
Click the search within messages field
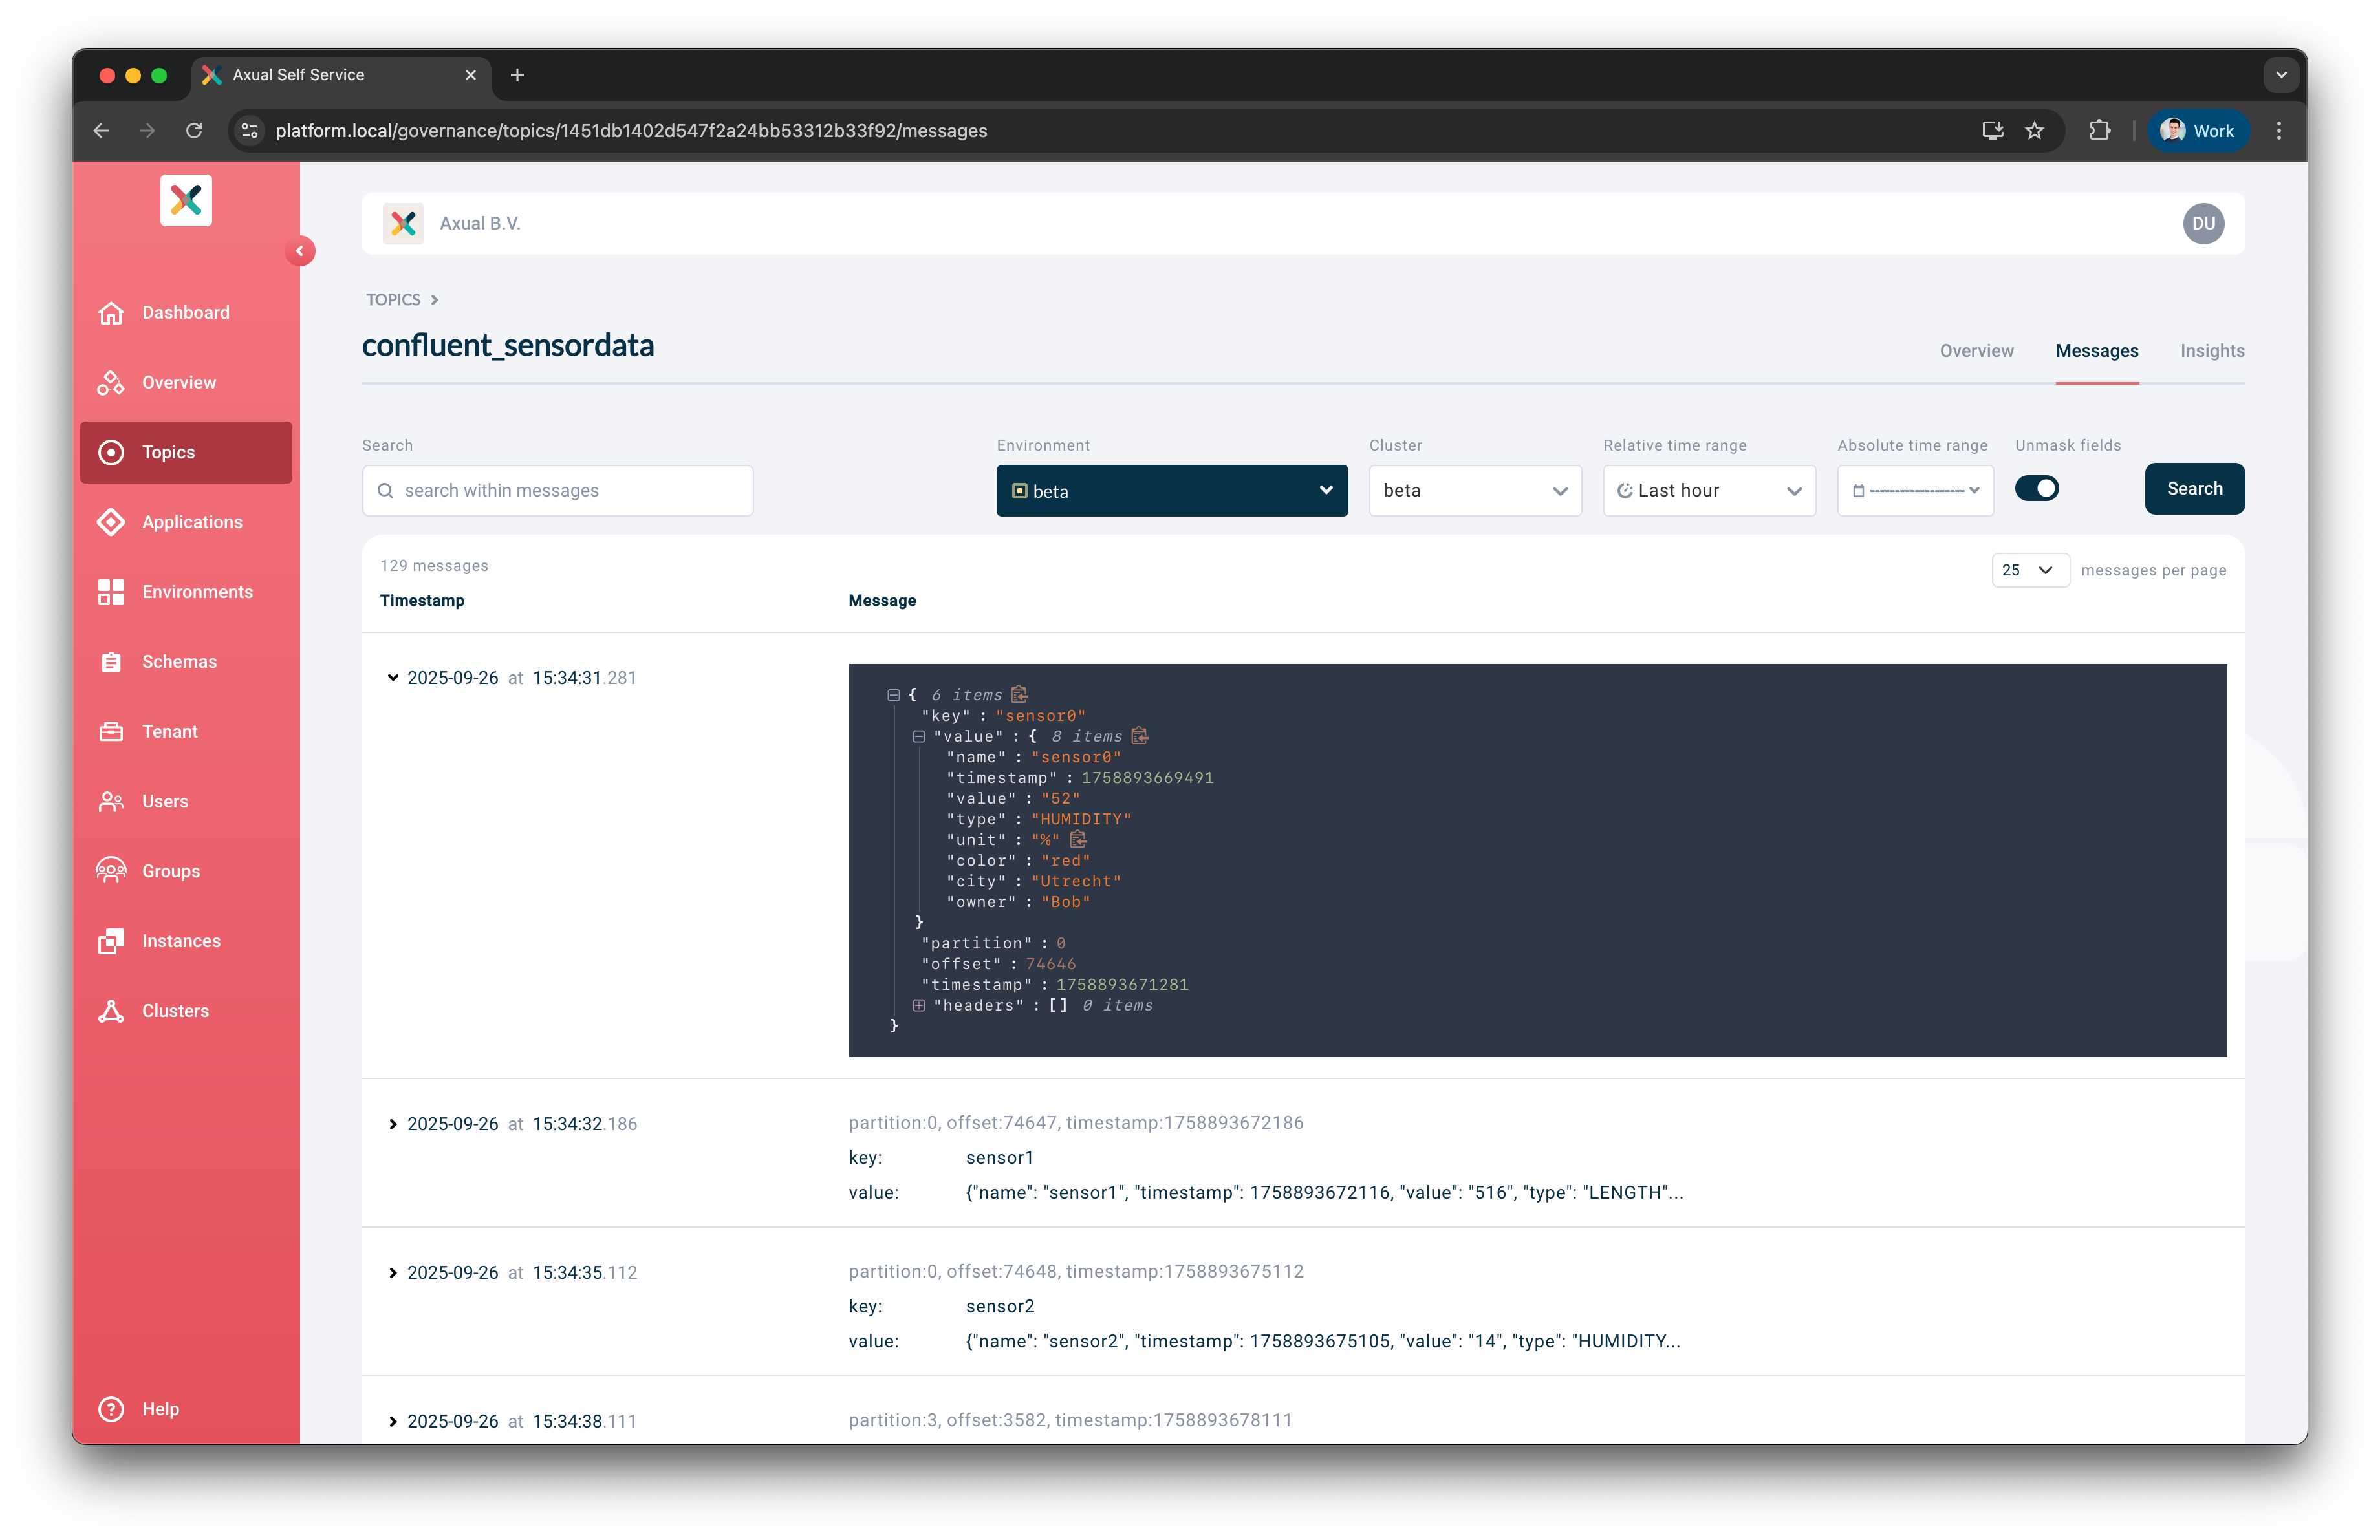557,491
